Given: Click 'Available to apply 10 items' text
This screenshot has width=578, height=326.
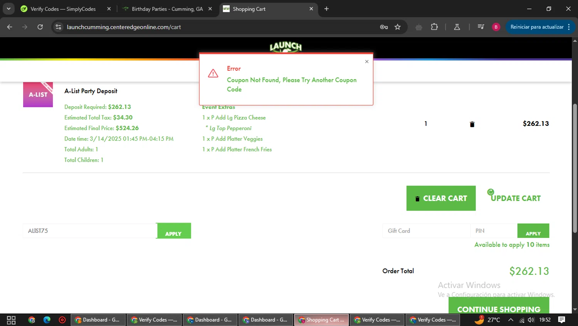Looking at the screenshot, I should click(x=512, y=245).
